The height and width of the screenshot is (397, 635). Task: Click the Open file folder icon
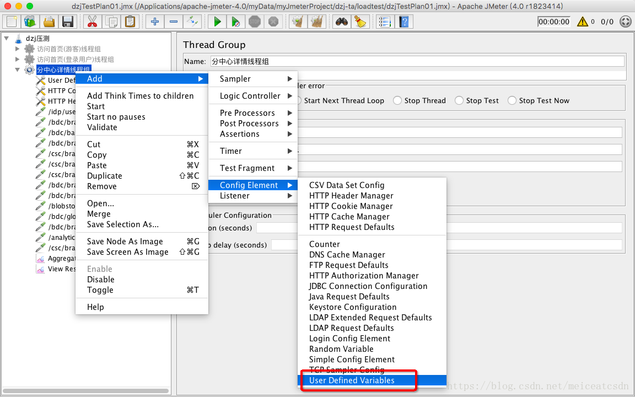49,22
